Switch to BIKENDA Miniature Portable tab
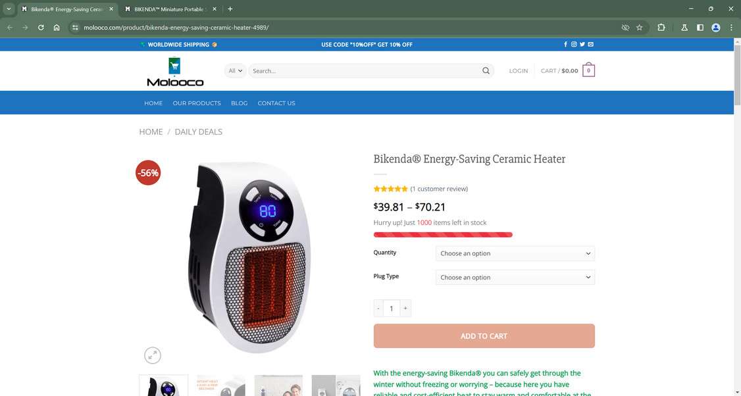 coord(169,9)
